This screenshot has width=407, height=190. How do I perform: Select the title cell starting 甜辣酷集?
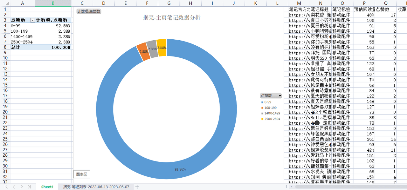pyautogui.click(x=321, y=166)
